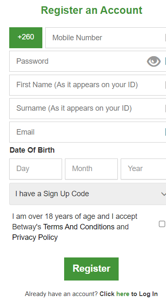
Task: Choose the Day of birth field
Action: 36,169
